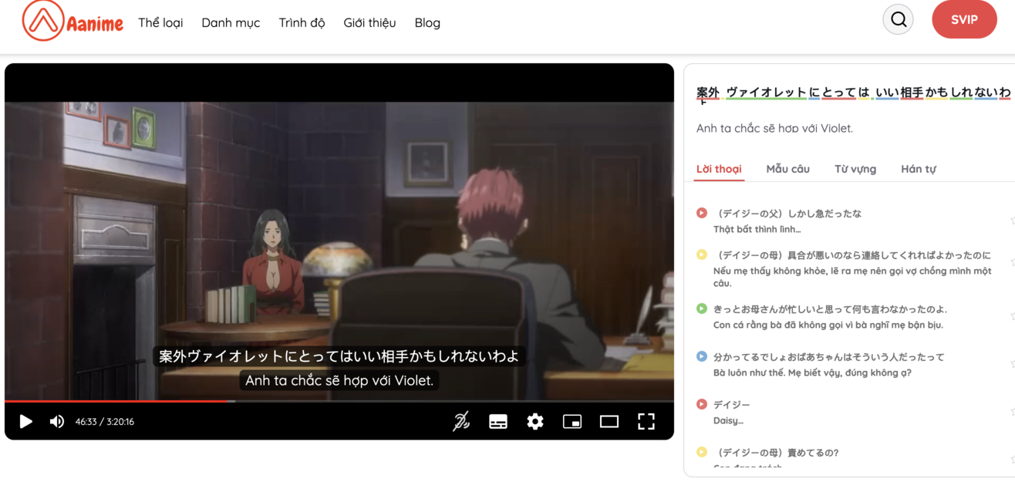Screen dimensions: 1015x482
Task: Open the Thể loại menu
Action: click(160, 22)
